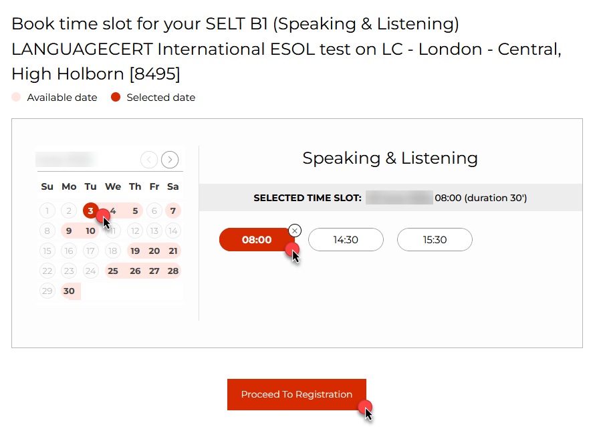Go to next month in calendar
Image resolution: width=599 pixels, height=427 pixels.
[170, 160]
